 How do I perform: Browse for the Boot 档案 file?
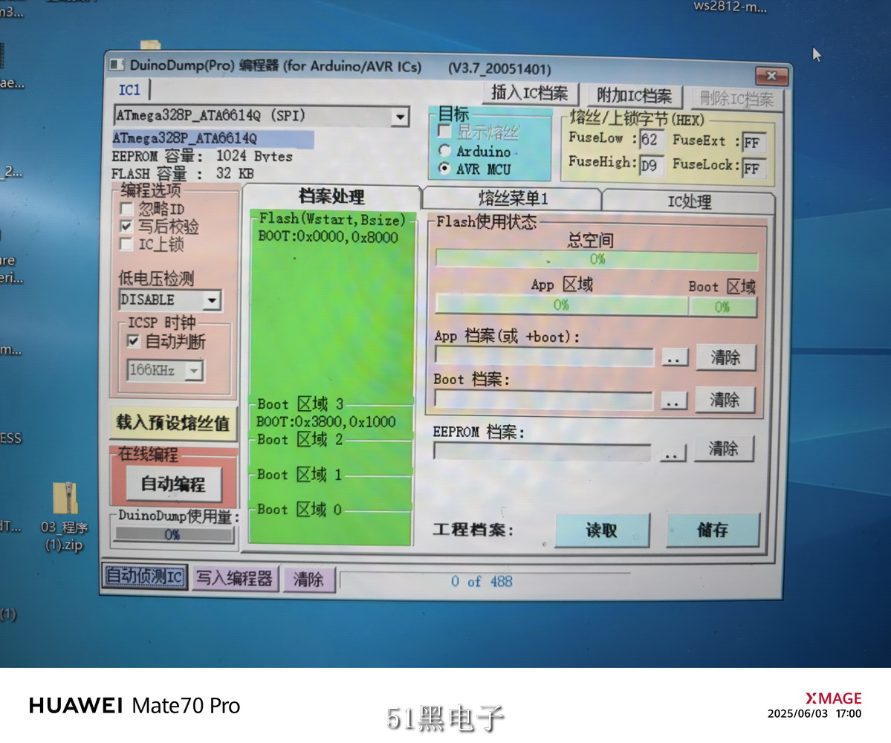click(673, 400)
